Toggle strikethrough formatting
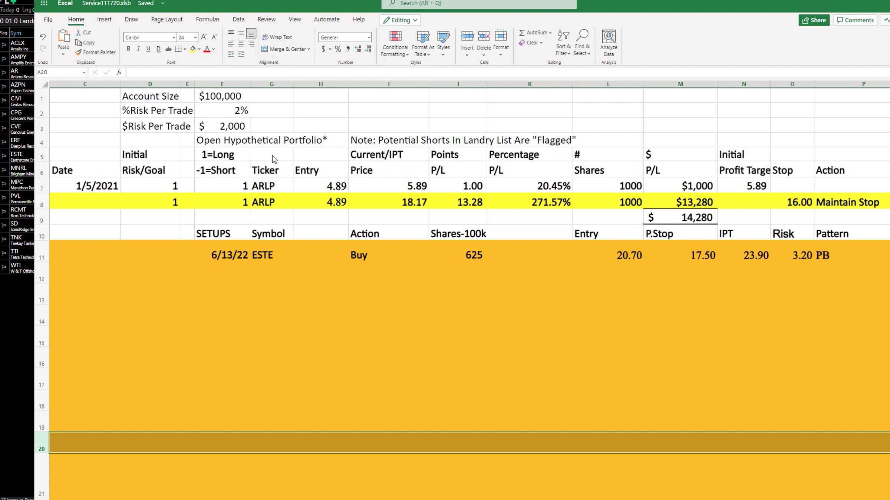This screenshot has height=500, width=890. [x=168, y=49]
